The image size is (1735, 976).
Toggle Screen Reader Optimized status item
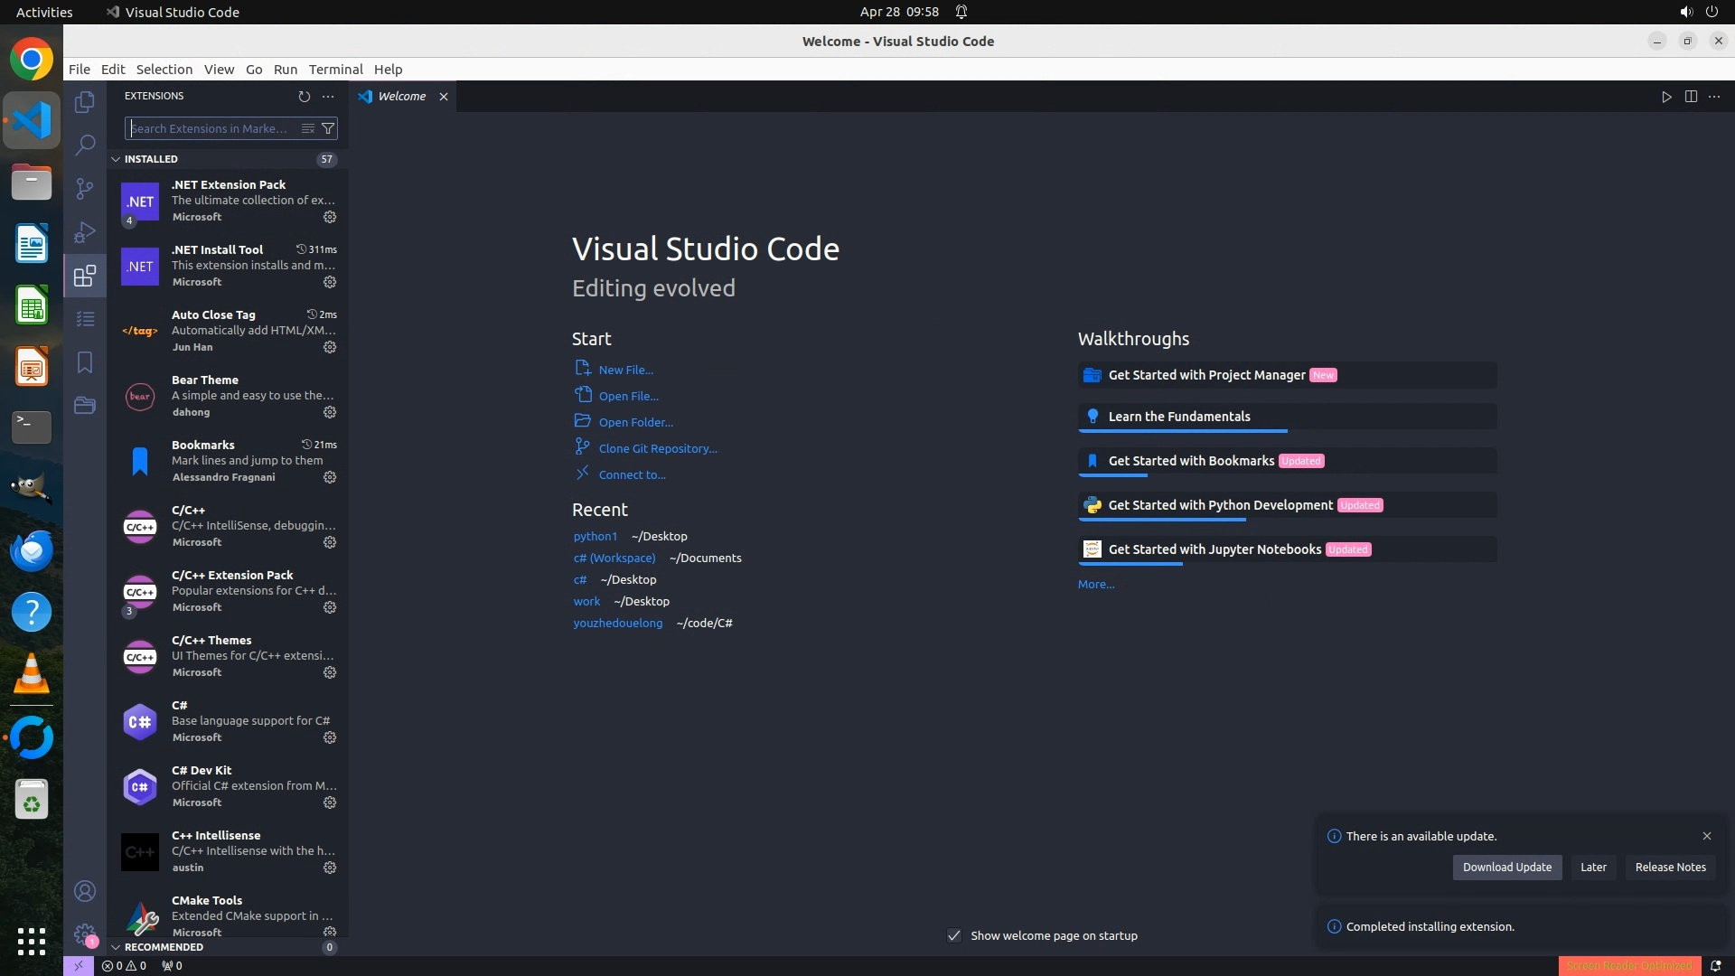[x=1629, y=965]
